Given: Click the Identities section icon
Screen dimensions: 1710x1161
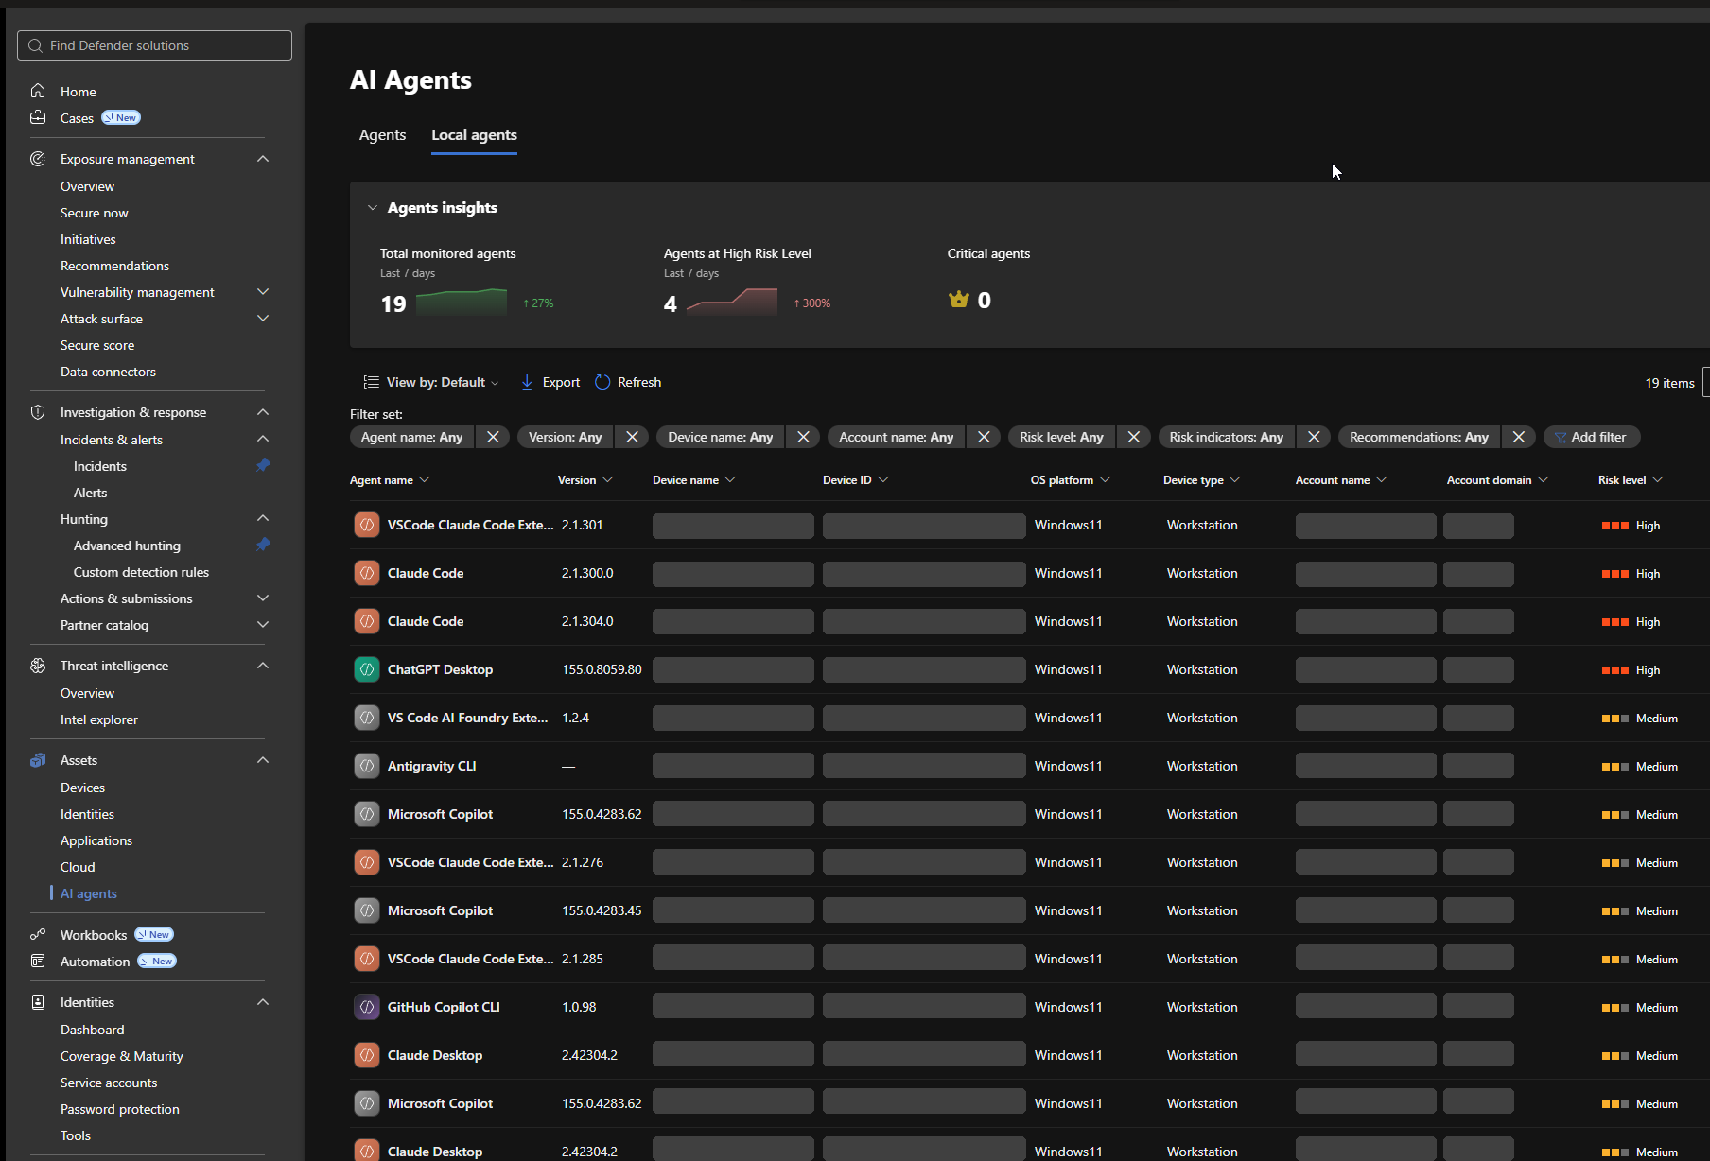Looking at the screenshot, I should [38, 1002].
